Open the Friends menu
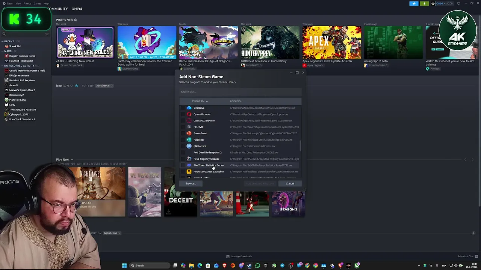Image resolution: width=481 pixels, height=270 pixels. pos(27,3)
